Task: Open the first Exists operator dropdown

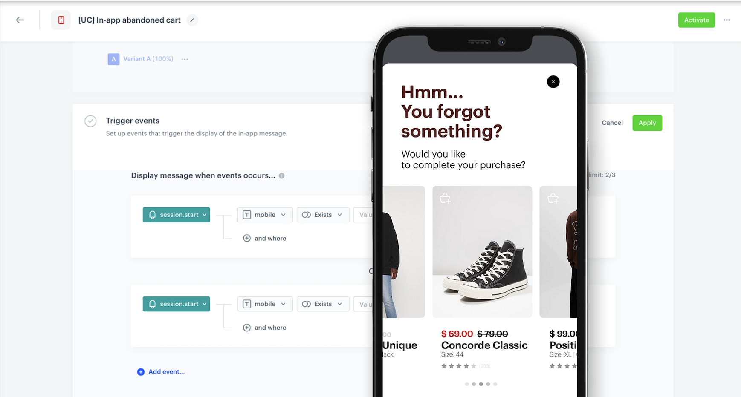Action: tap(323, 215)
